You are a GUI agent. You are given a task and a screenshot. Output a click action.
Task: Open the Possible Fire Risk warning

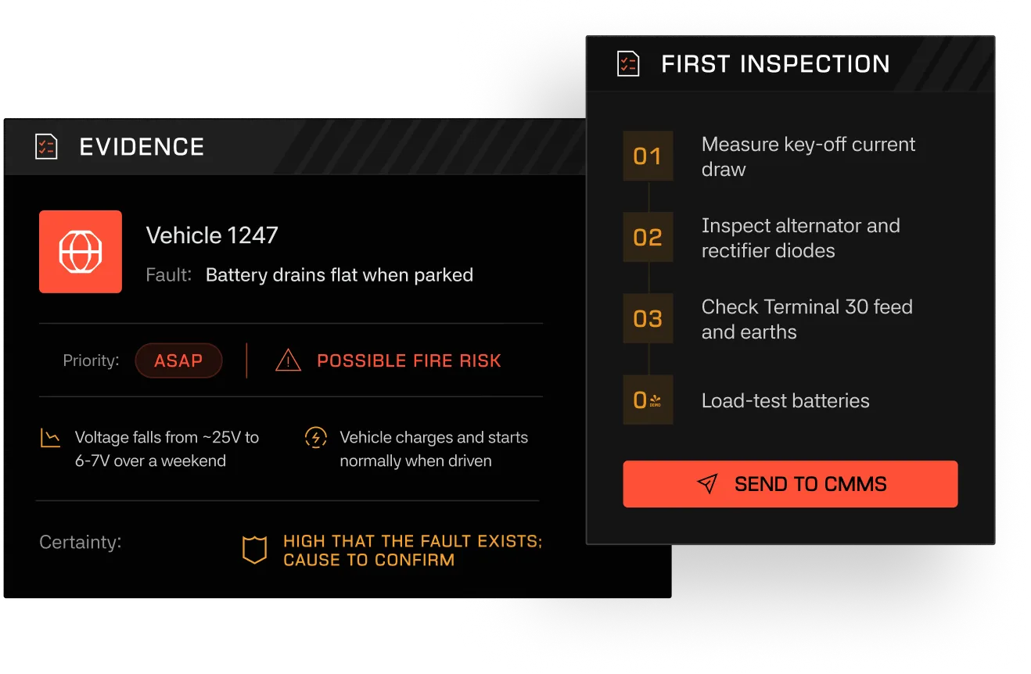[409, 360]
